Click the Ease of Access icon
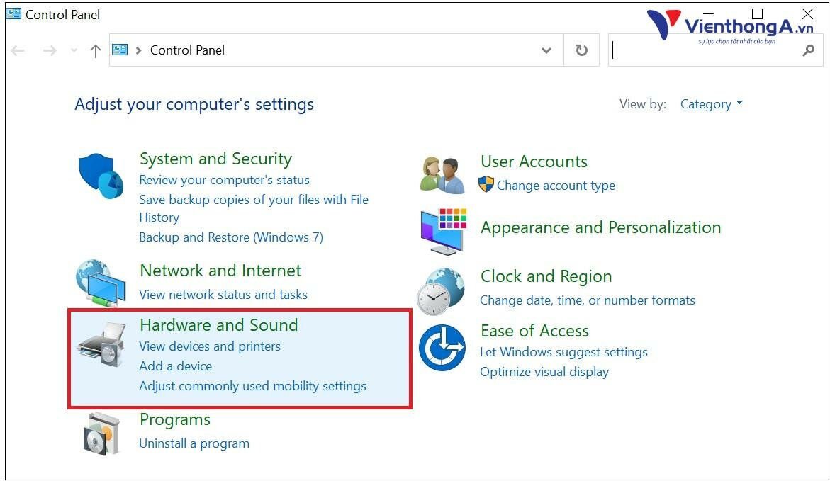This screenshot has width=830, height=481. [442, 348]
